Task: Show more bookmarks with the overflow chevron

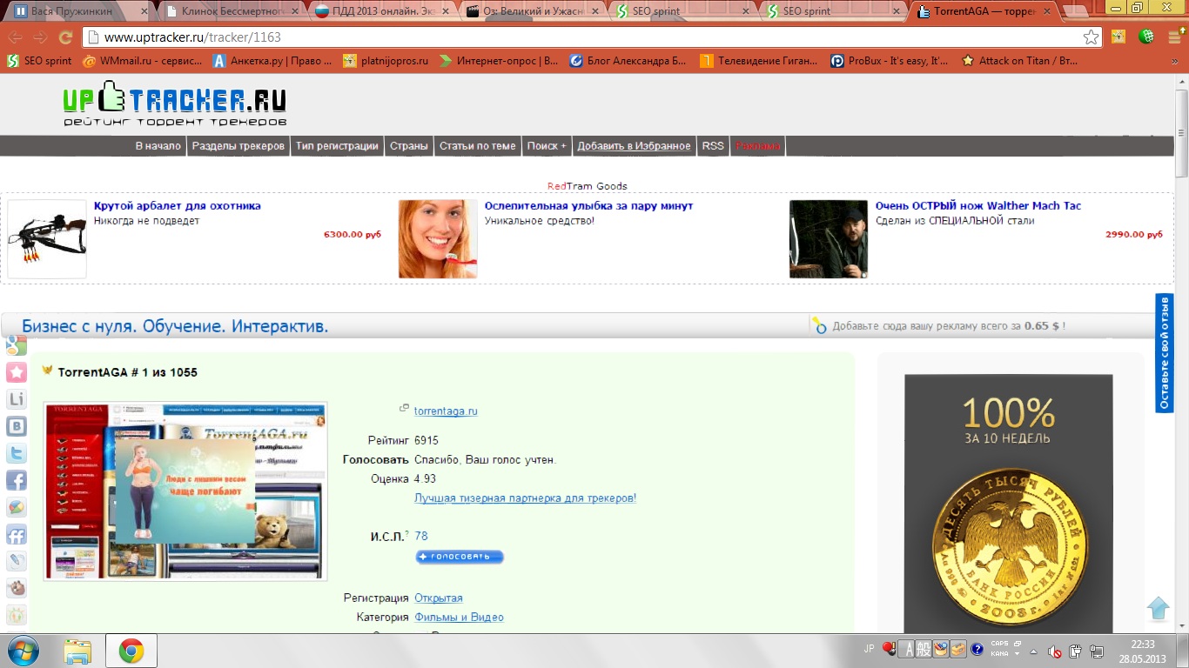Action: (1176, 61)
